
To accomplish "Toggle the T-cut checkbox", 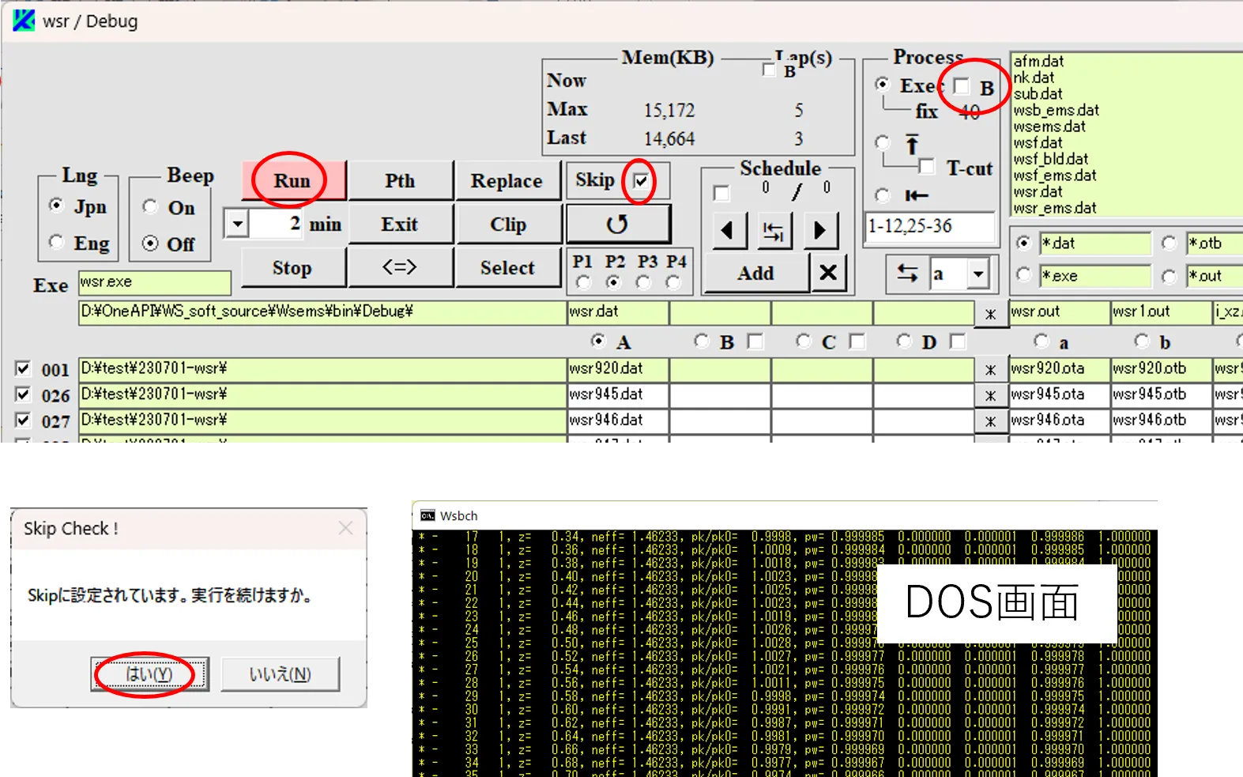I will point(927,166).
